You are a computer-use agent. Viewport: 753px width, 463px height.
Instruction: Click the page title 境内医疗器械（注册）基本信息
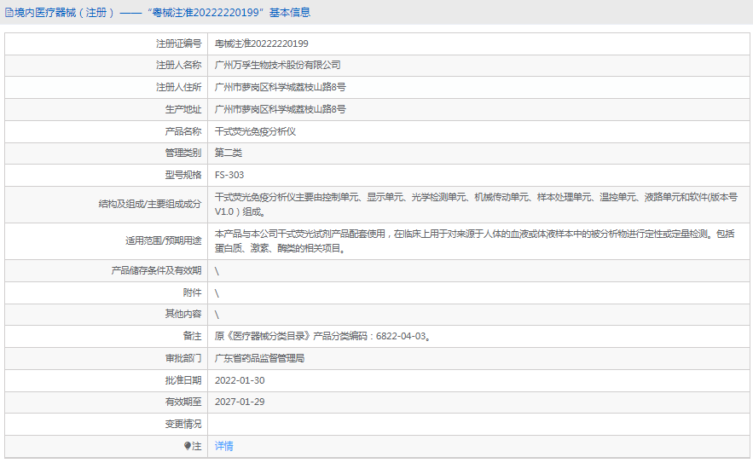point(162,13)
